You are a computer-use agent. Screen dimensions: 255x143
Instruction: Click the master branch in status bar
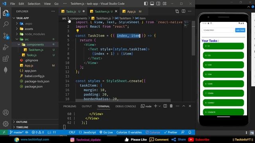tap(17, 132)
